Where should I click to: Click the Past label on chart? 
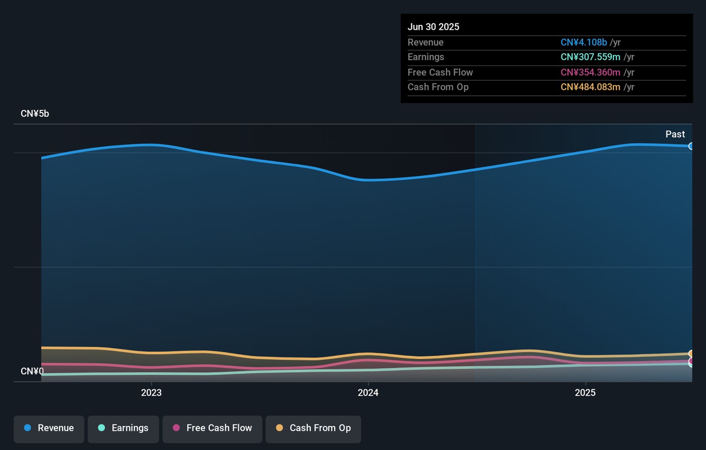coord(675,134)
